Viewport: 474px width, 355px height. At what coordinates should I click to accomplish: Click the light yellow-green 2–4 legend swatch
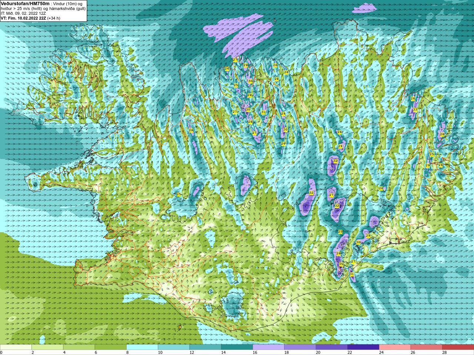tap(47, 347)
